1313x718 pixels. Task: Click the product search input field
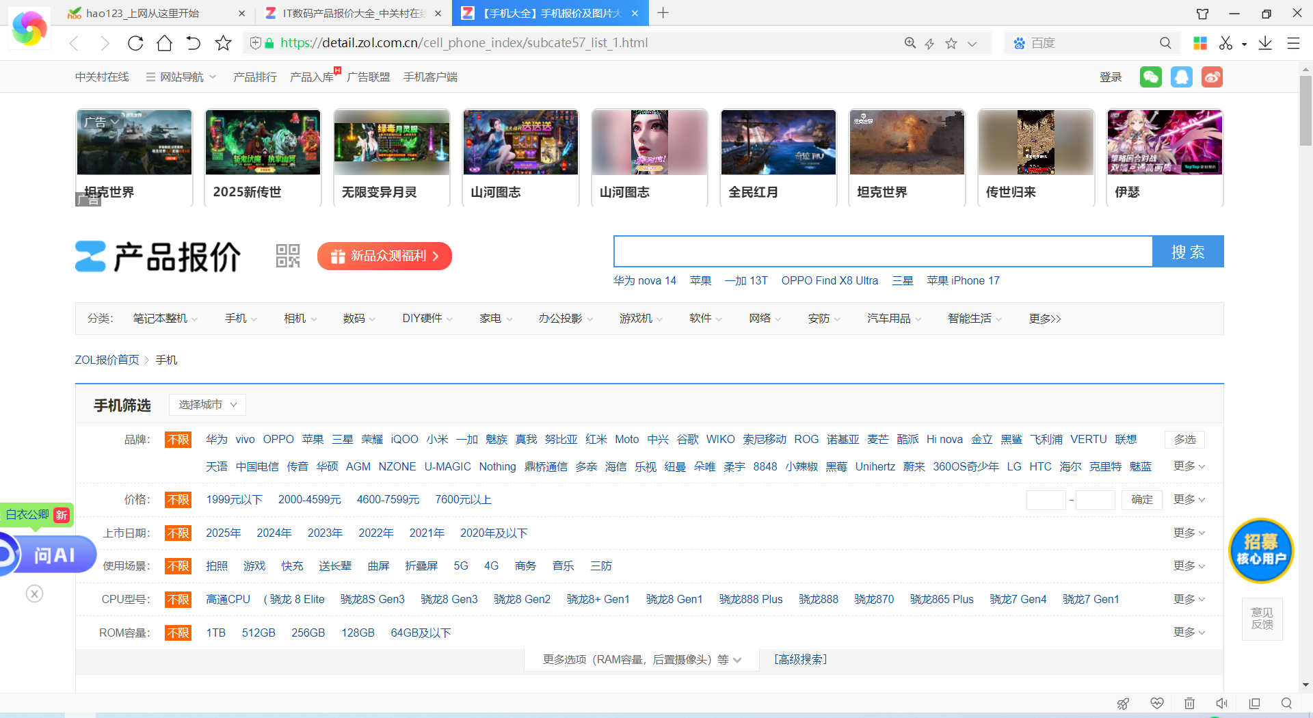click(x=882, y=252)
